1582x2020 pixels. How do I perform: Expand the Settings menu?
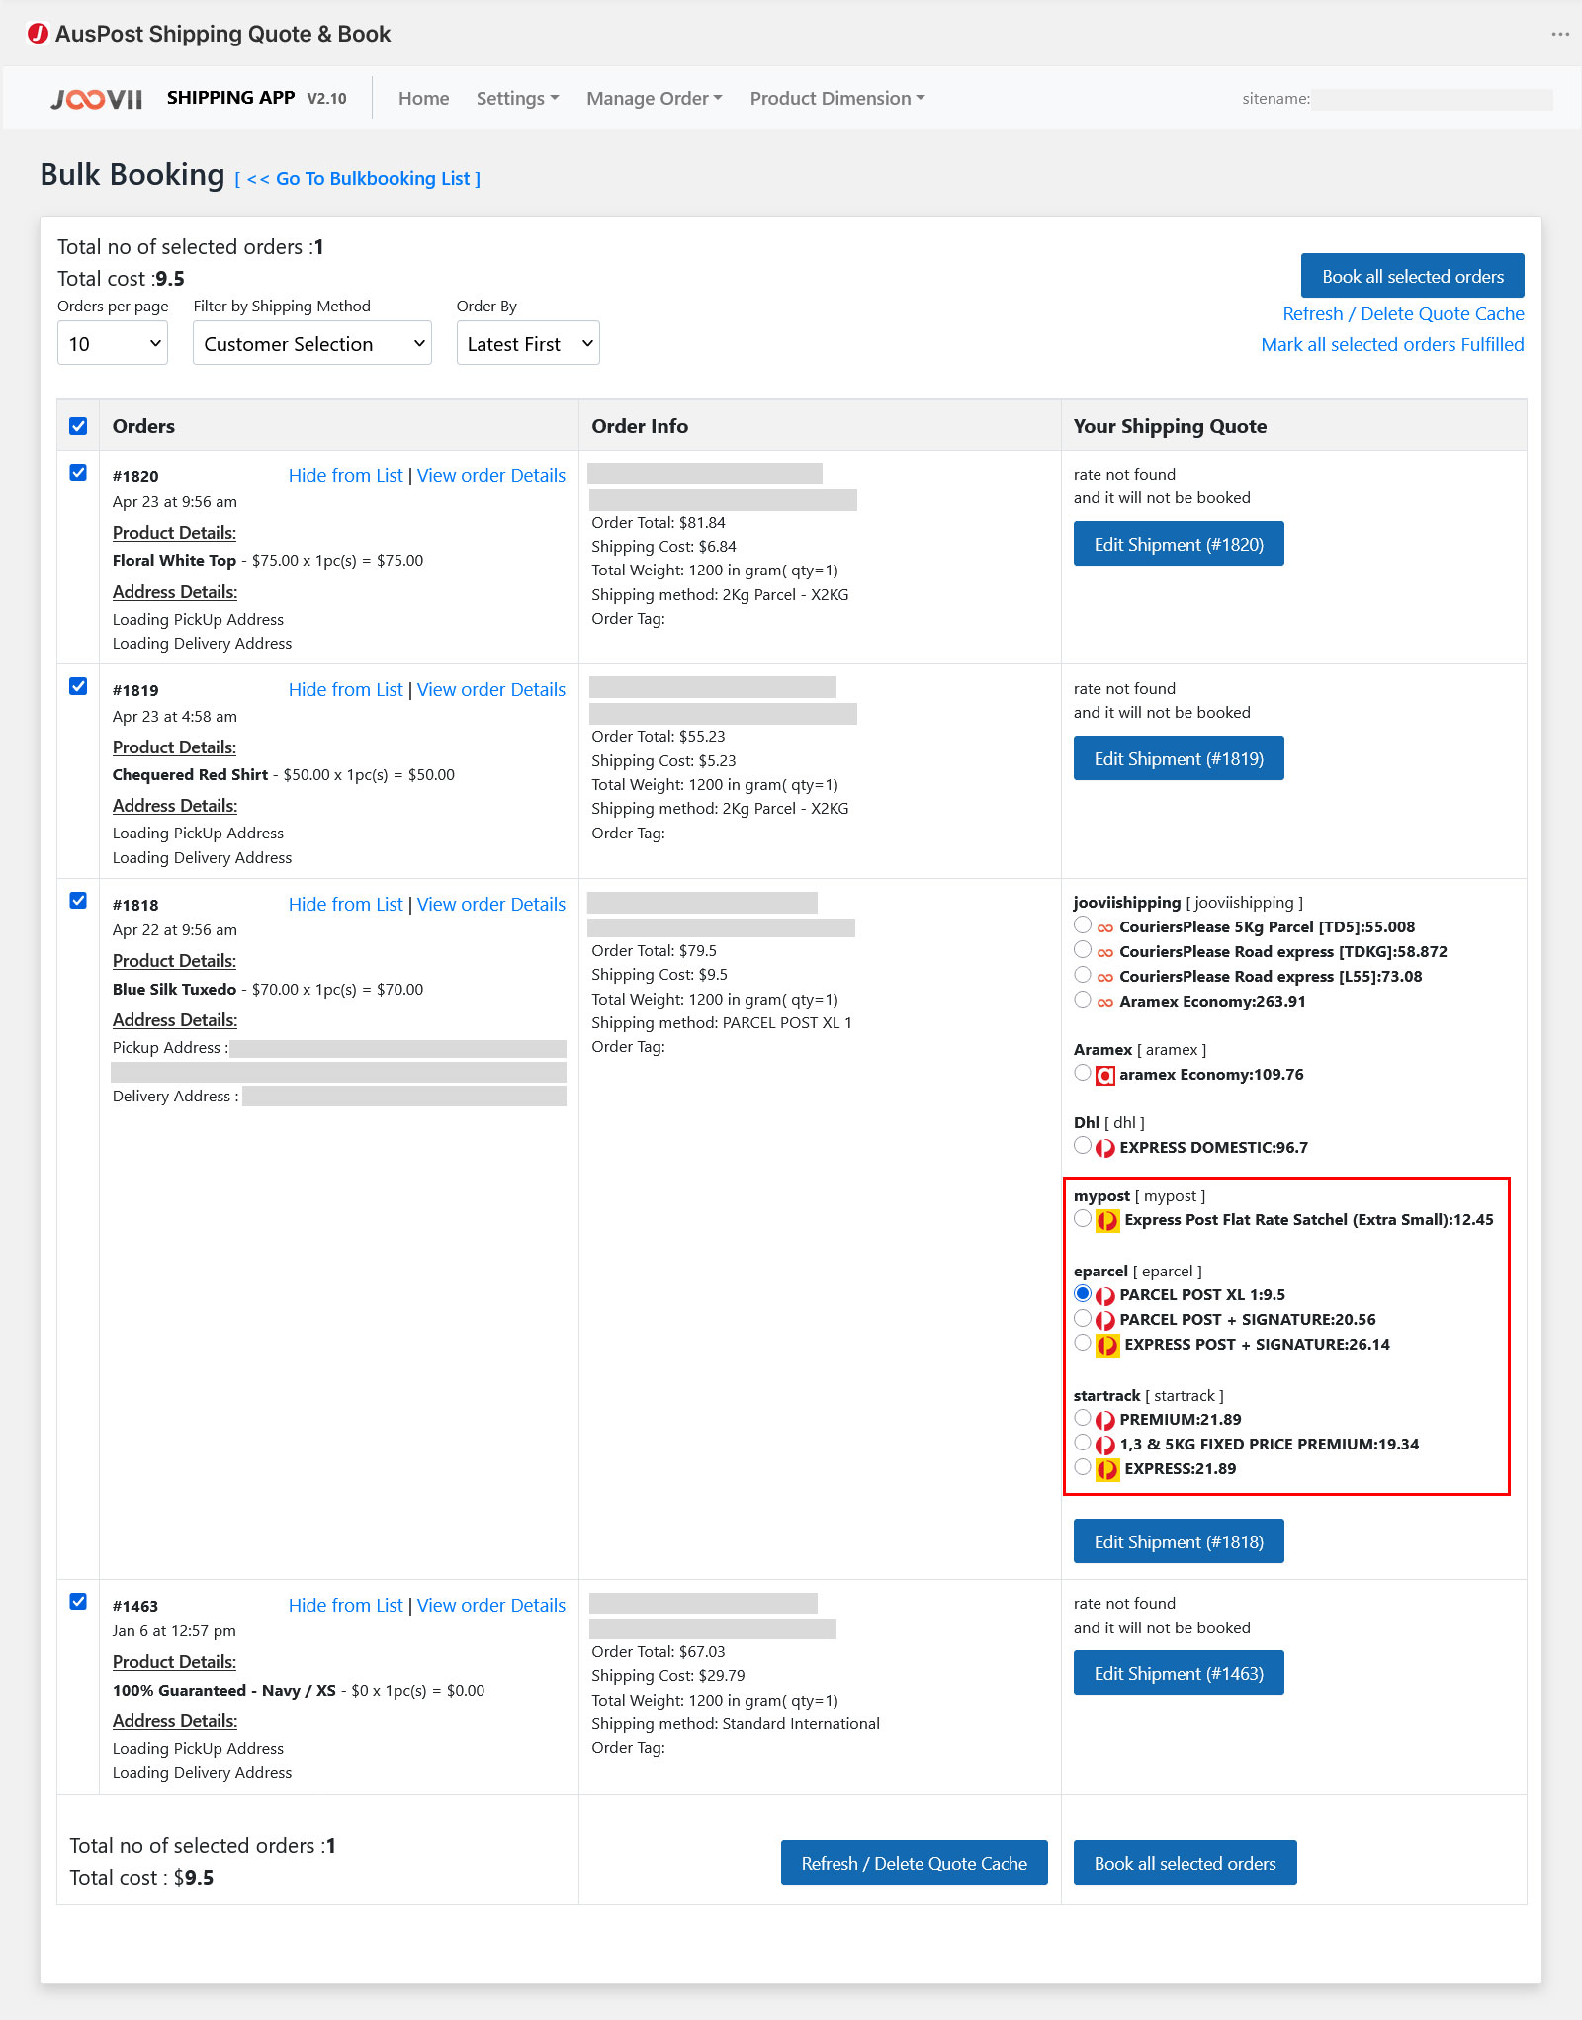[517, 99]
